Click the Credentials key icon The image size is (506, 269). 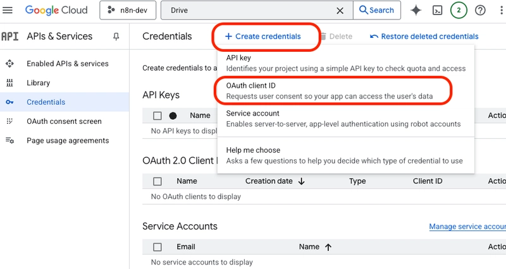tap(9, 102)
